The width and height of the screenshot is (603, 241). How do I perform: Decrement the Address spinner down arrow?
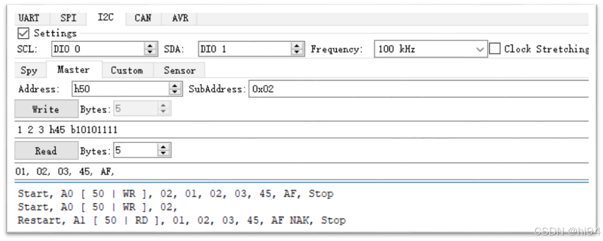click(175, 92)
